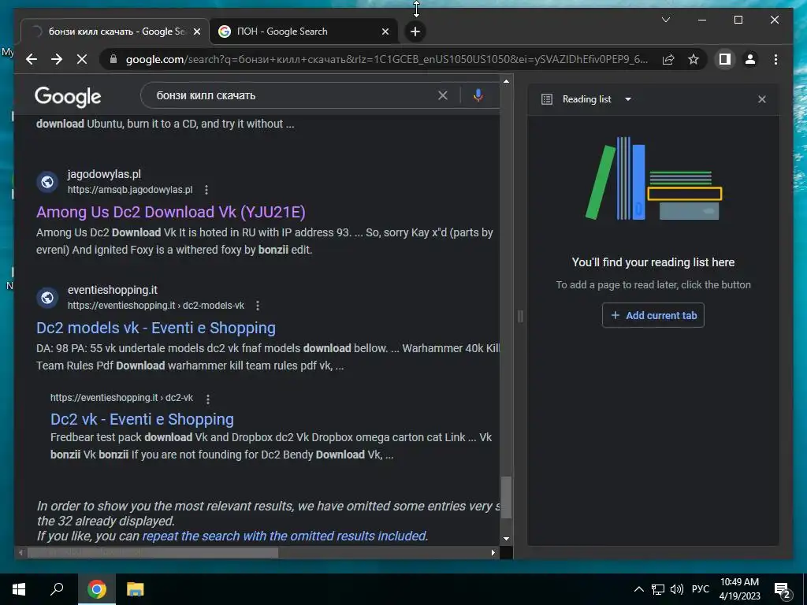Click the horizontal scrollbar thumb

(153, 553)
